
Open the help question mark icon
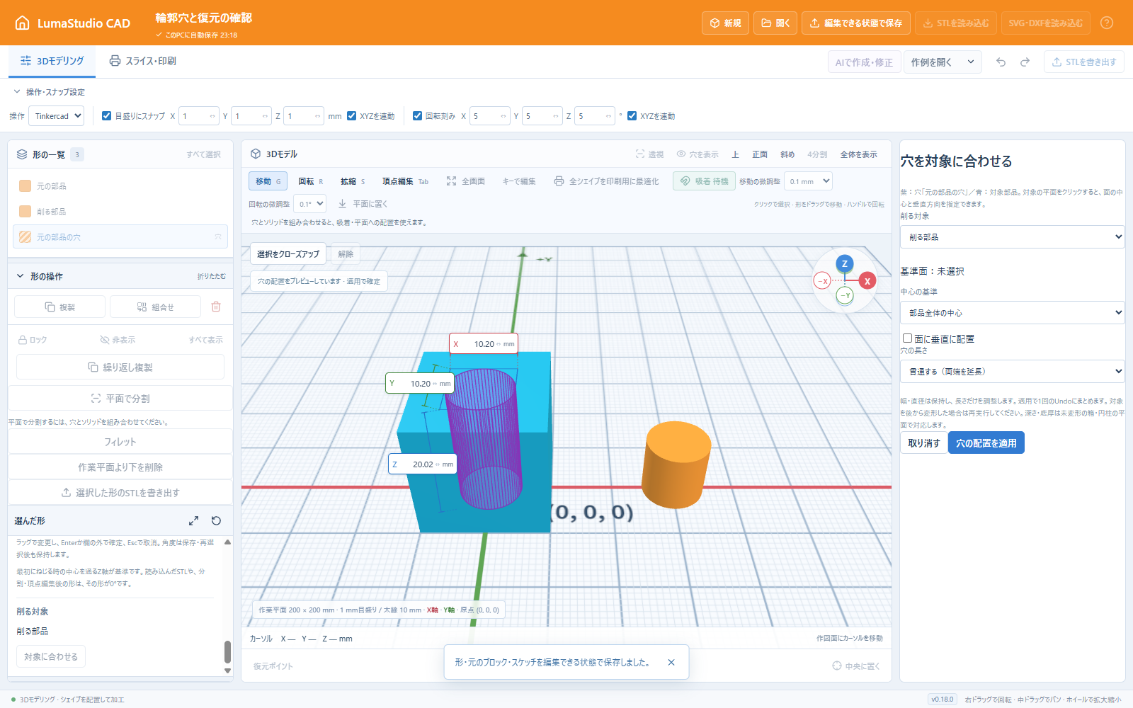click(1107, 23)
